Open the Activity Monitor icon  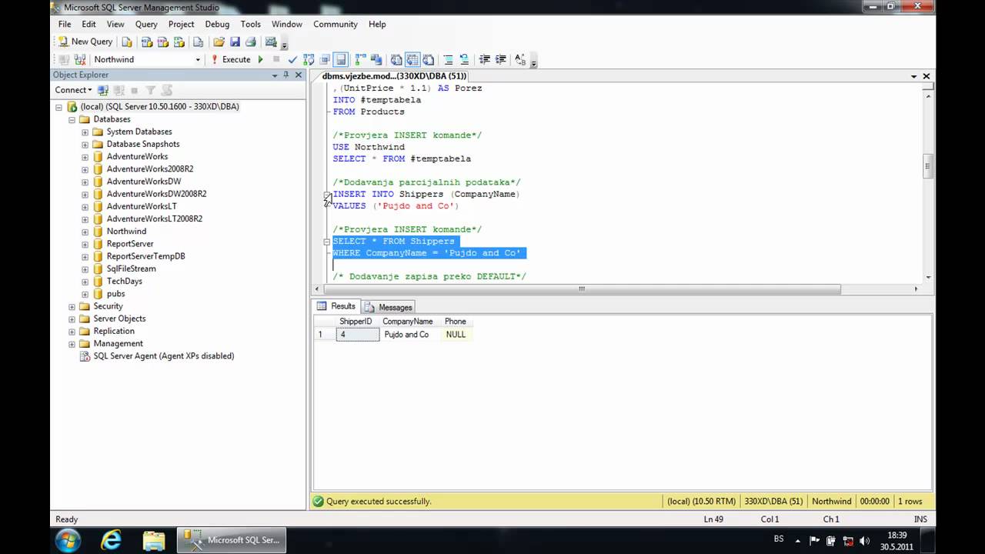click(x=271, y=42)
